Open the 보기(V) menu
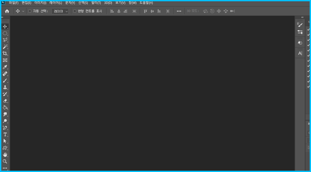 120,3
